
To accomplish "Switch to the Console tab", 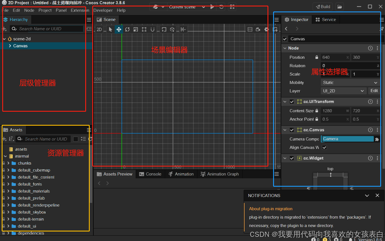I will tap(150, 174).
